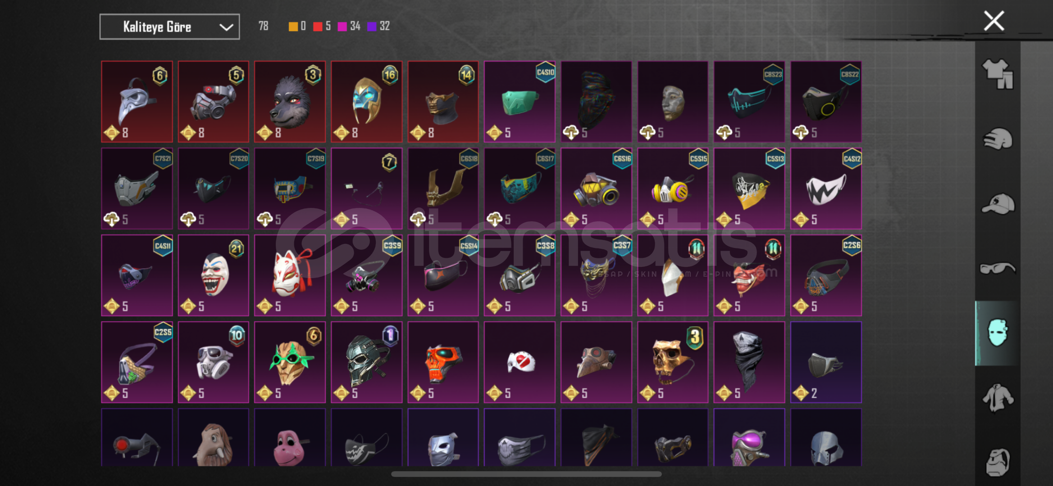The height and width of the screenshot is (486, 1053).
Task: Choose the golden skull mask item
Action: pyautogui.click(x=673, y=362)
